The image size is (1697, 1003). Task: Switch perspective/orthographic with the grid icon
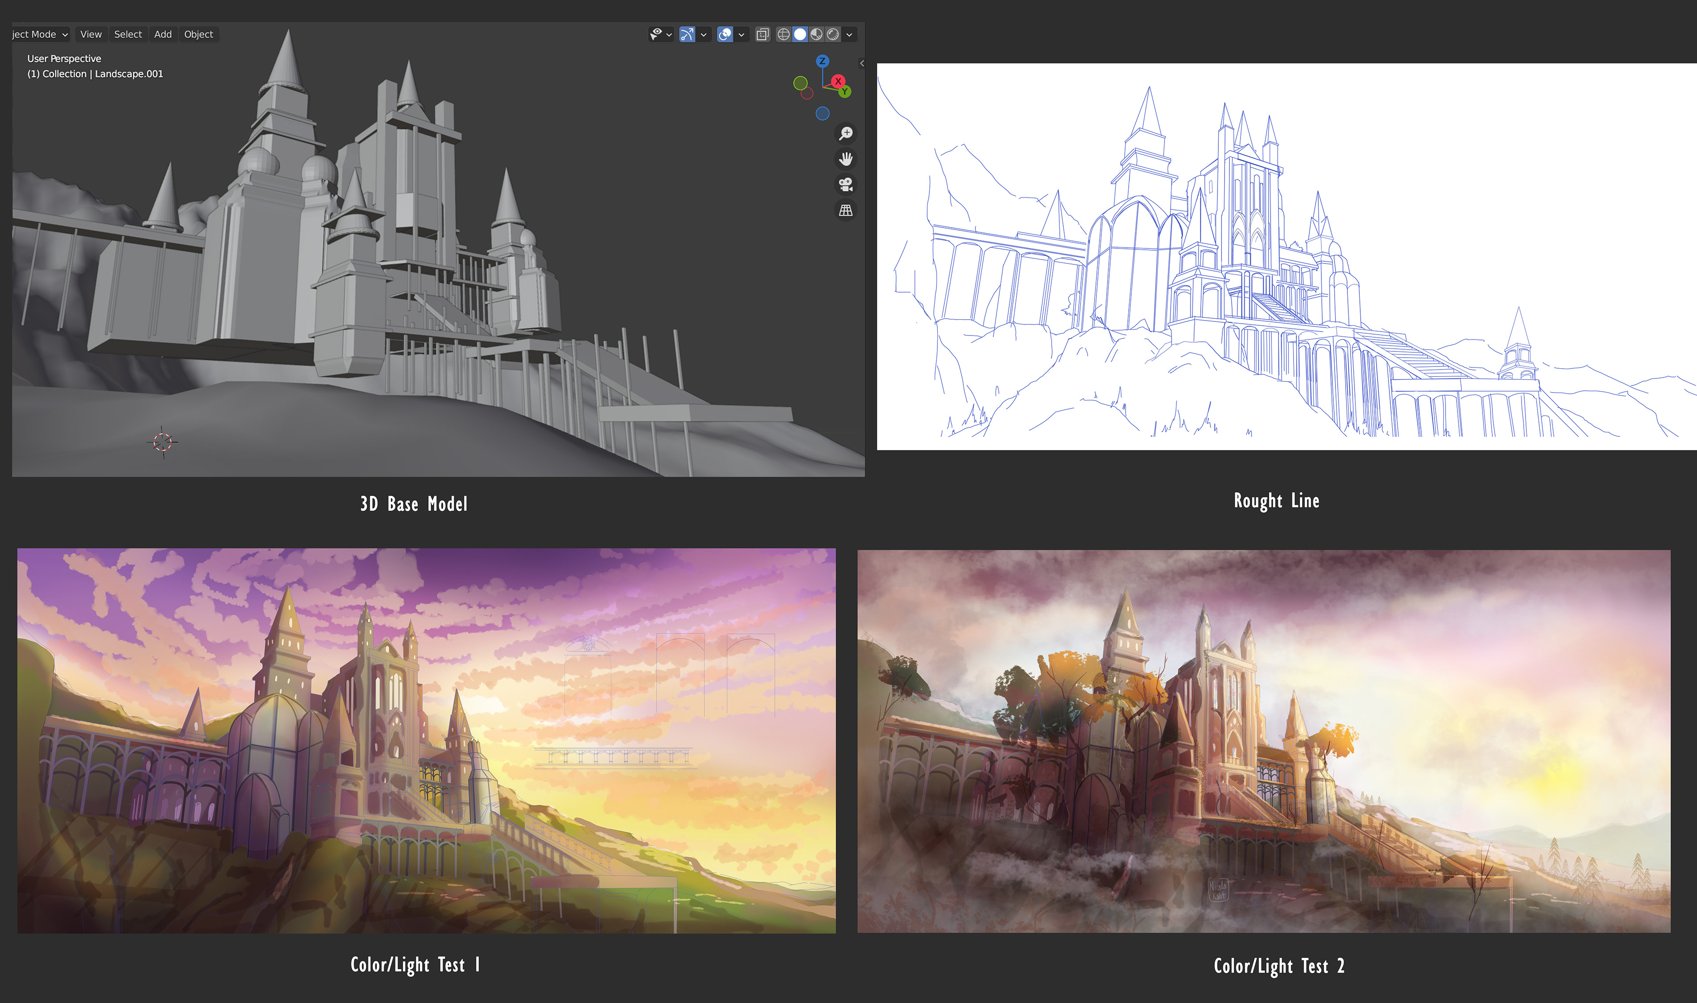coord(845,210)
